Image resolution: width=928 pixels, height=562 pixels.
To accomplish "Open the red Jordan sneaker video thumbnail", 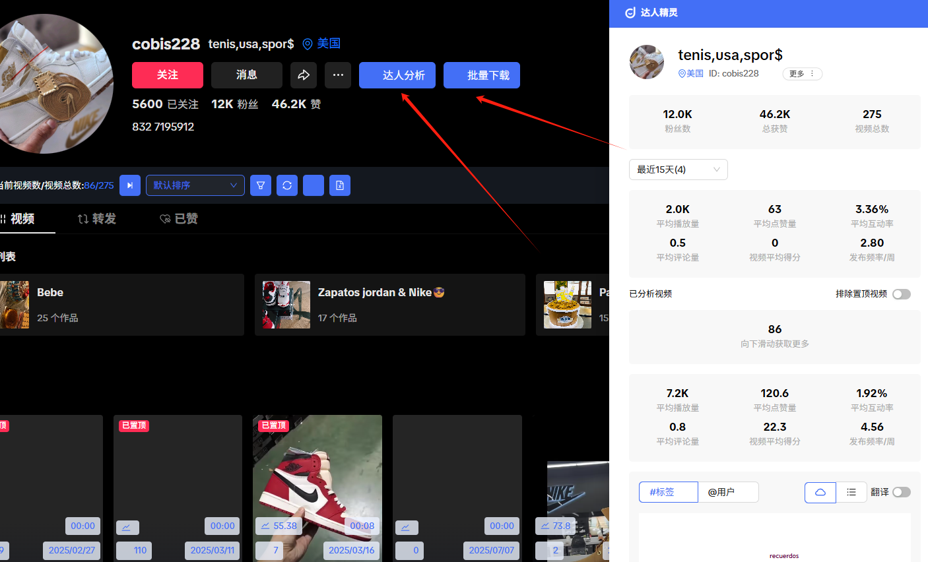I will (x=317, y=488).
